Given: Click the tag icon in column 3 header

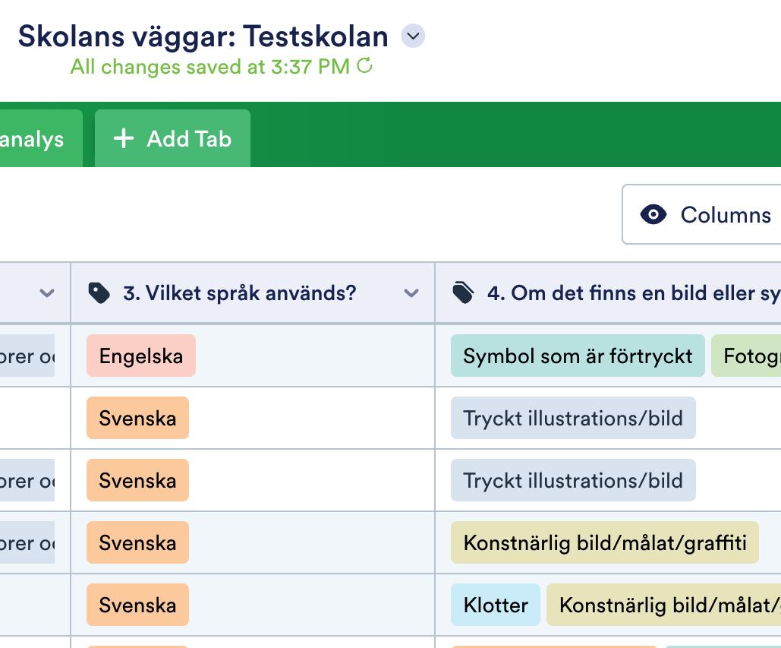Looking at the screenshot, I should [x=99, y=293].
